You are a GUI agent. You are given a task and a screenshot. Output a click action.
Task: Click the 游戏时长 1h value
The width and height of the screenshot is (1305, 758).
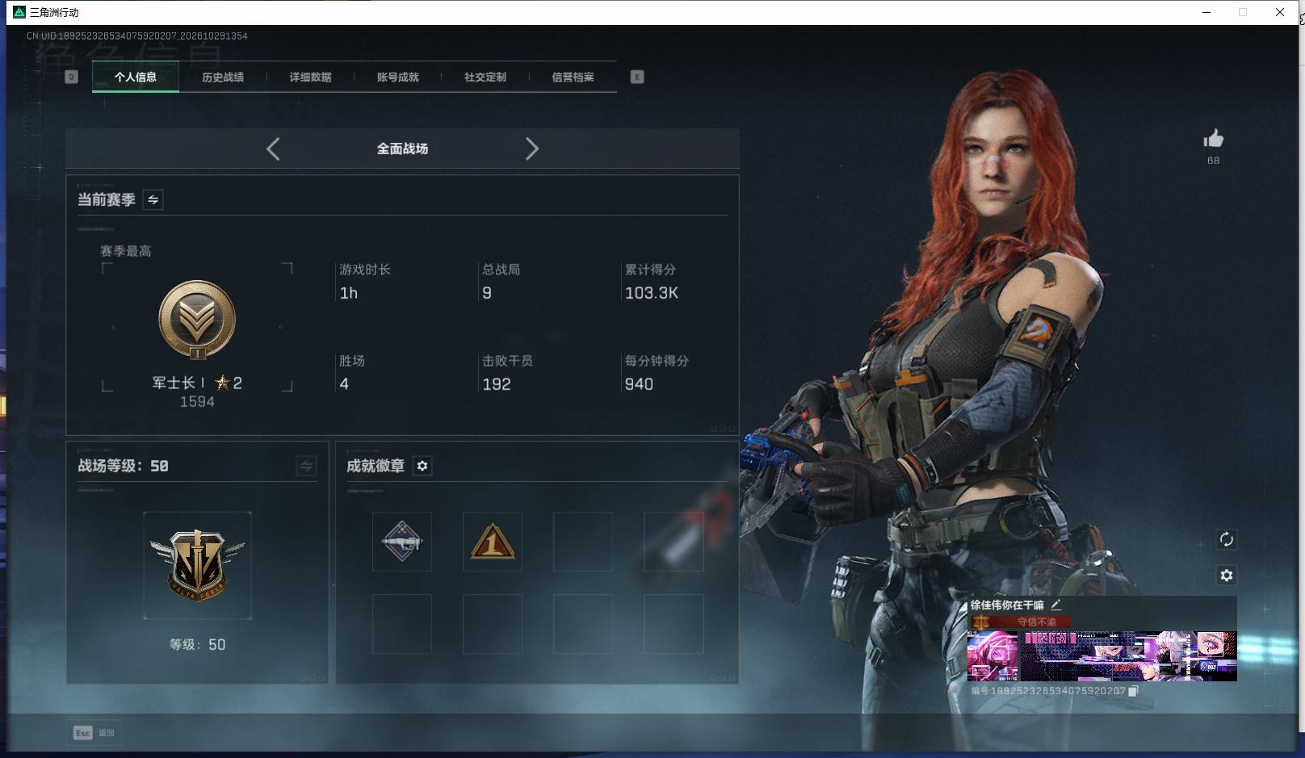coord(349,293)
